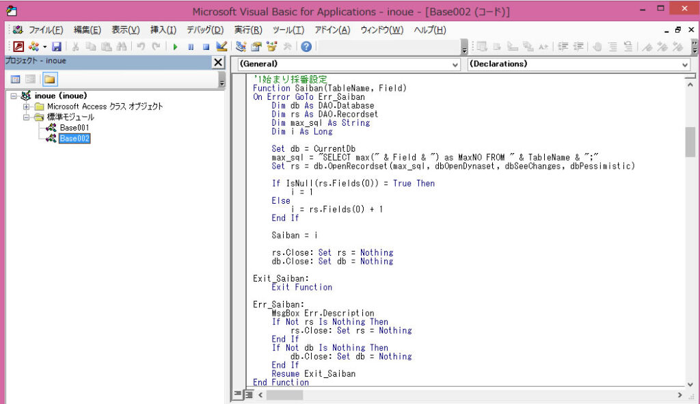Open the 挿入(I) menu

tap(163, 30)
